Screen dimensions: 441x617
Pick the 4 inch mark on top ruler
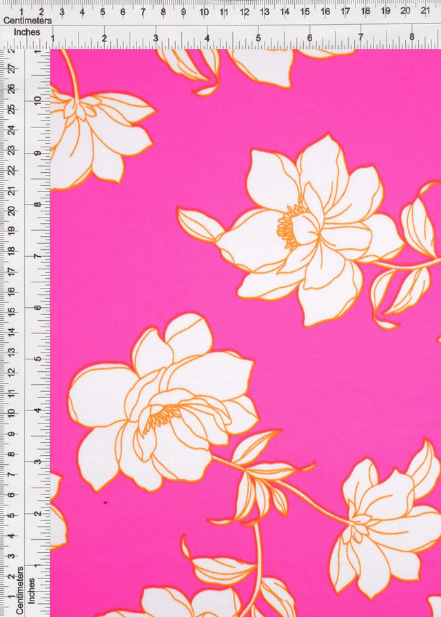coord(207,37)
